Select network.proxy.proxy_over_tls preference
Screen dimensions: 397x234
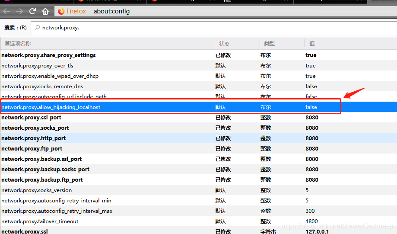pos(199,65)
